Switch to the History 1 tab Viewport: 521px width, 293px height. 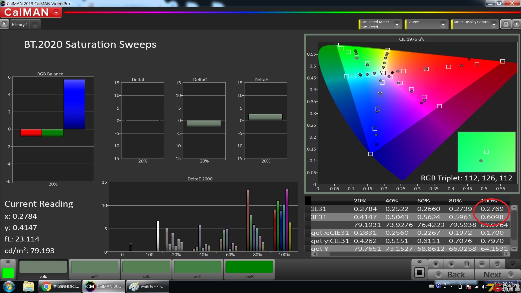tap(20, 25)
